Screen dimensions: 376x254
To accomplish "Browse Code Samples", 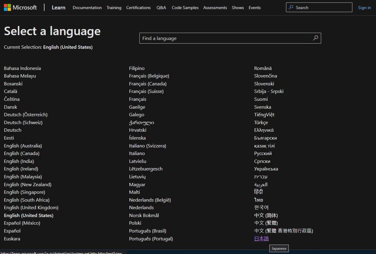I will [x=185, y=8].
